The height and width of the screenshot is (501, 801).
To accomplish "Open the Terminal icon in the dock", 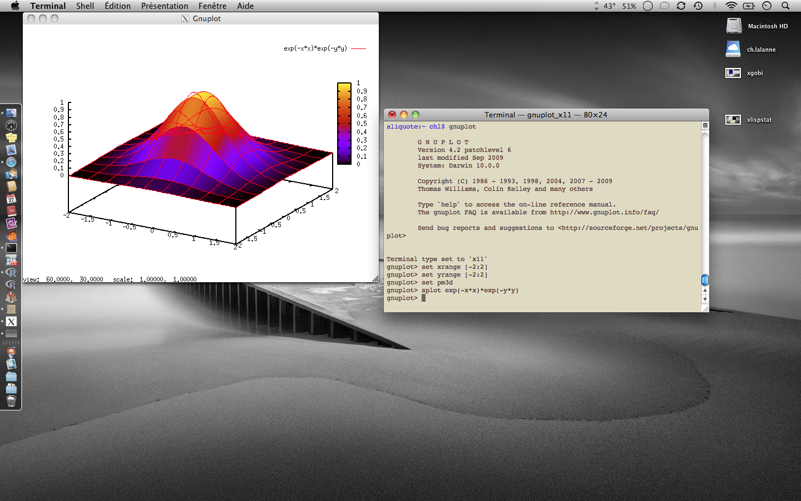I will point(11,248).
